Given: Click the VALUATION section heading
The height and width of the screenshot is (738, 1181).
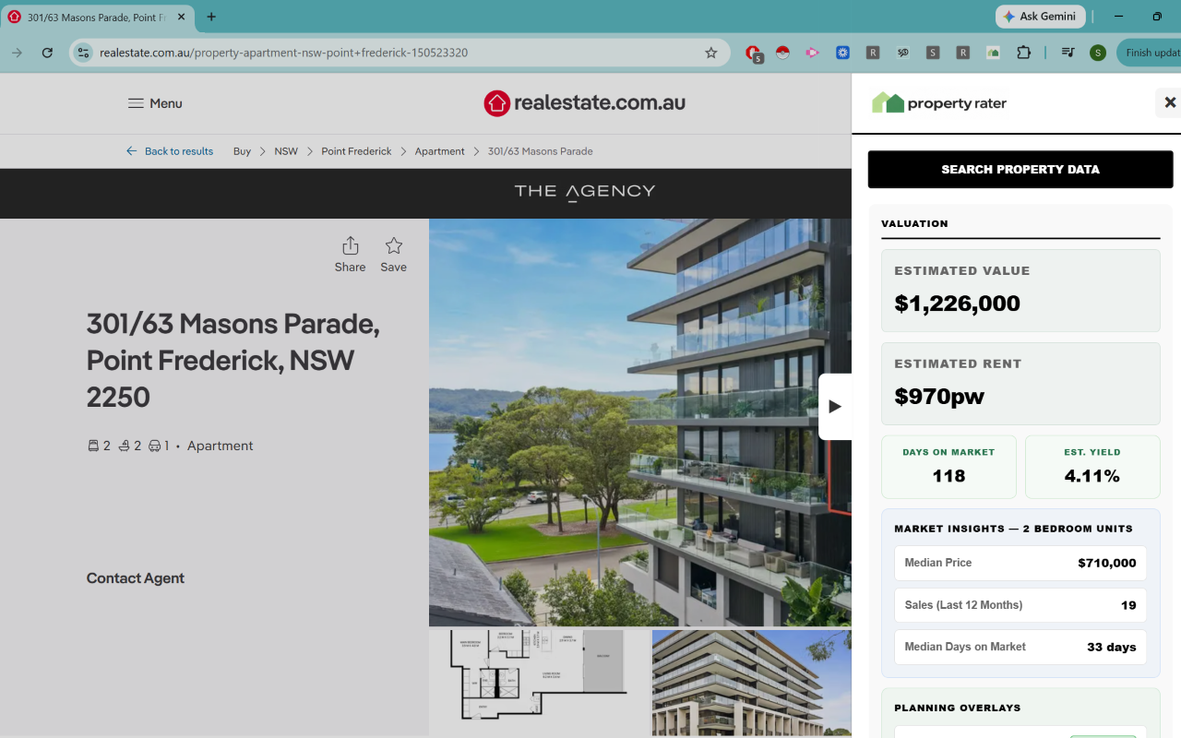Looking at the screenshot, I should point(914,223).
